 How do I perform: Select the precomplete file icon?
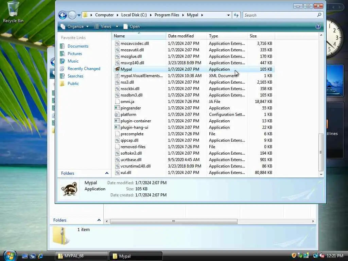[117, 134]
